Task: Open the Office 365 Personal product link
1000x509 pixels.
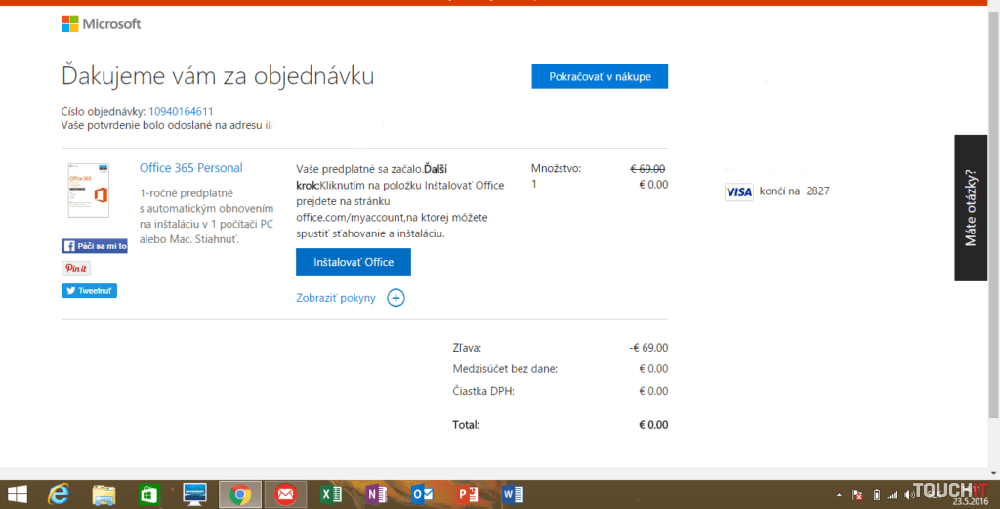Action: point(190,168)
